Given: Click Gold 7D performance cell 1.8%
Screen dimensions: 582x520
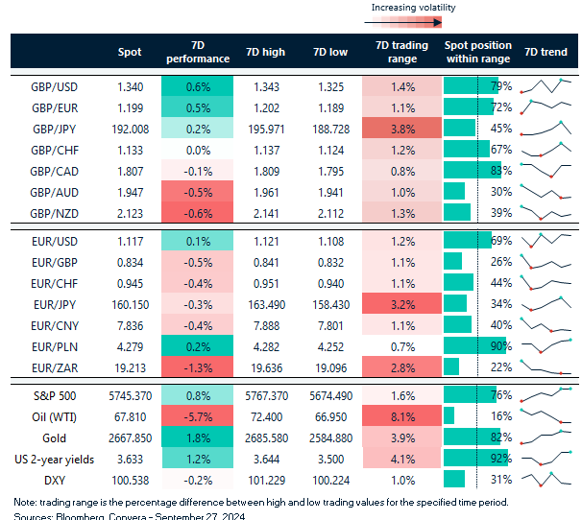Looking at the screenshot, I should 198,437.
